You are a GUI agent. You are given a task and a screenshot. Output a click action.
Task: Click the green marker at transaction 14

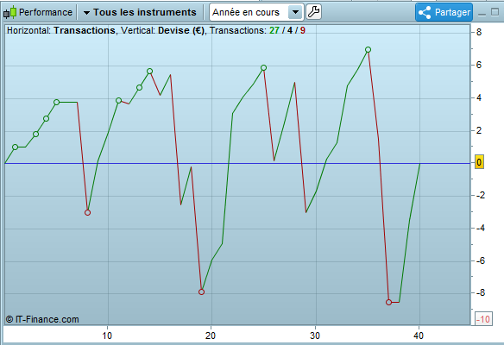[149, 72]
